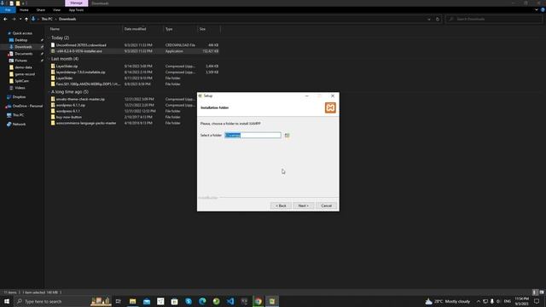Screen dimensions: 546x307
Task: Open Pictures in navigation pane
Action: [x=20, y=61]
